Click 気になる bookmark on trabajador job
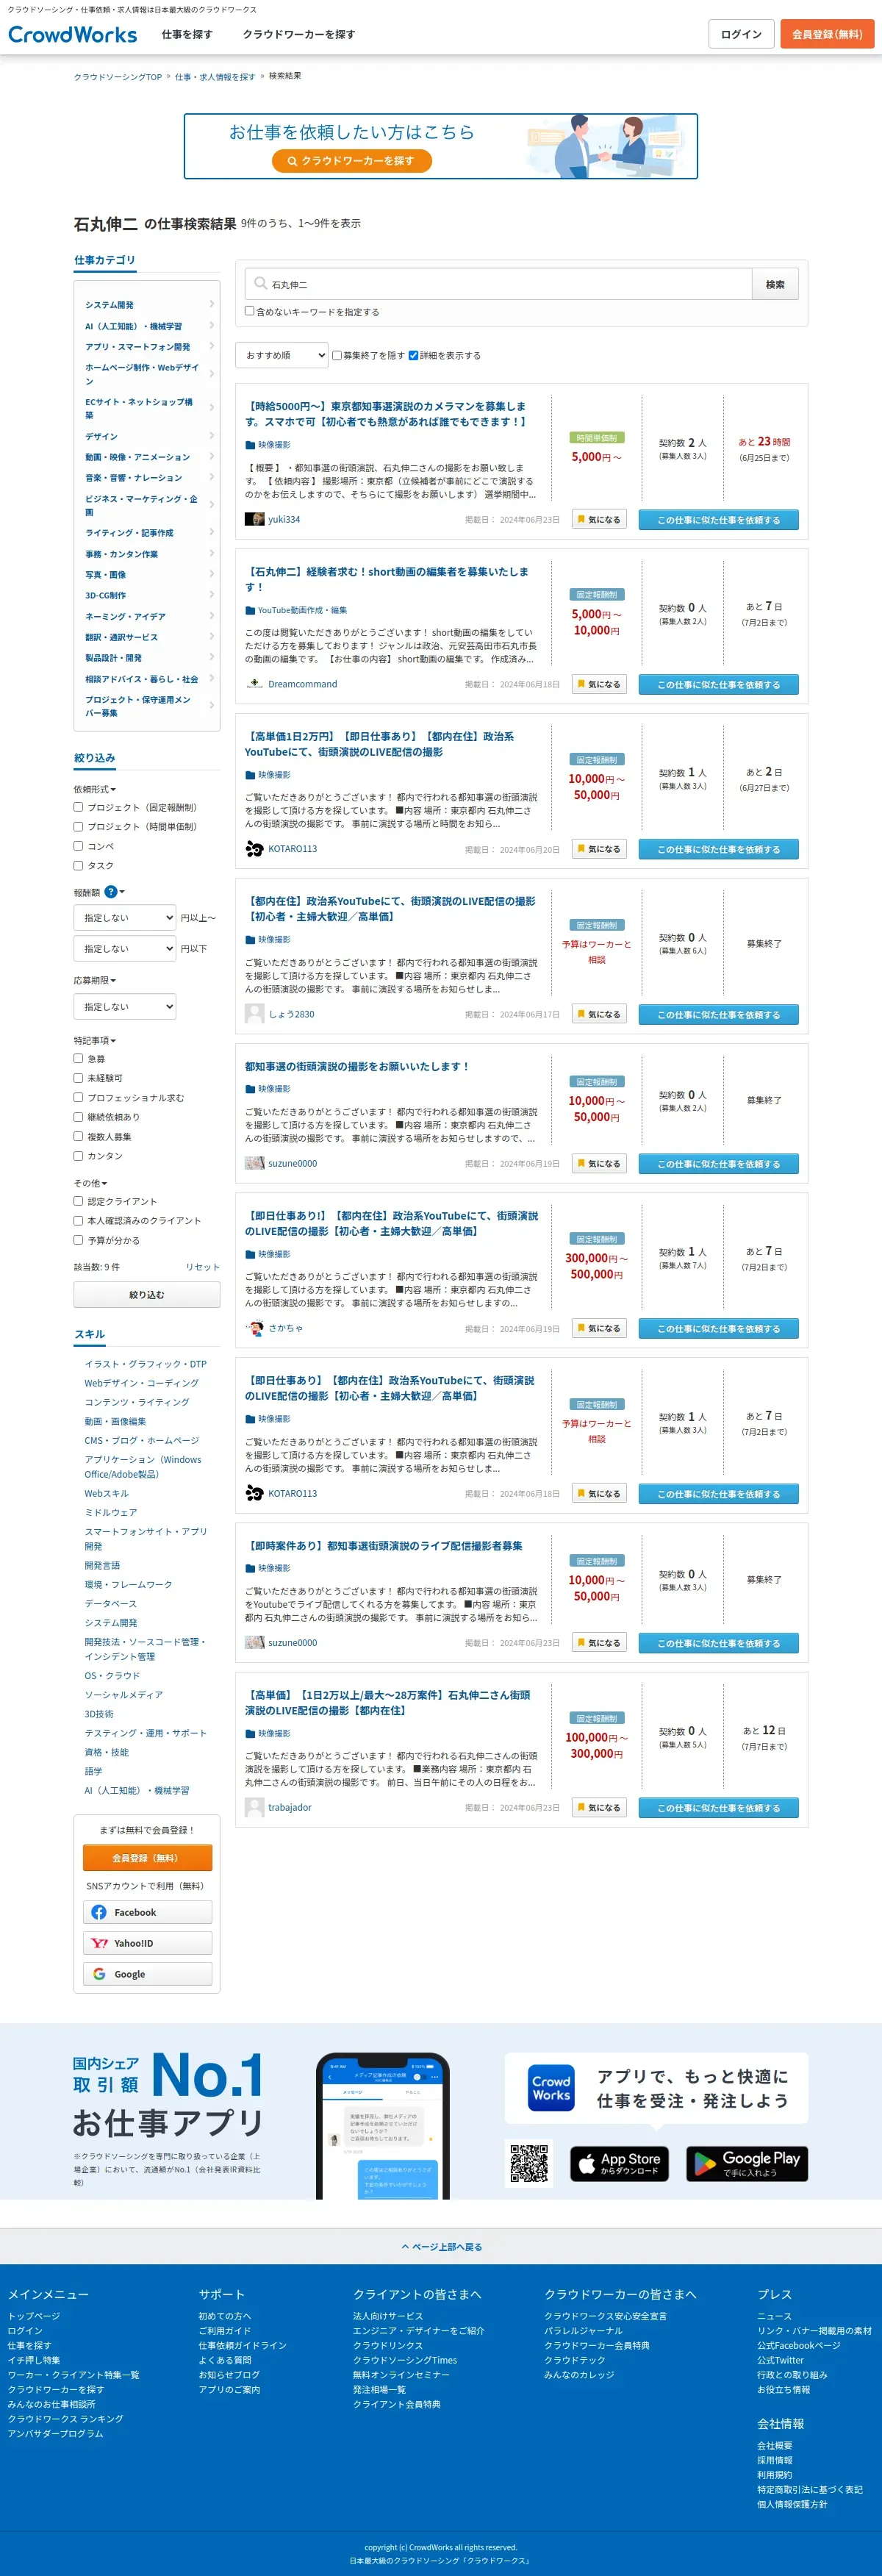The height and width of the screenshot is (2576, 882). (599, 1808)
